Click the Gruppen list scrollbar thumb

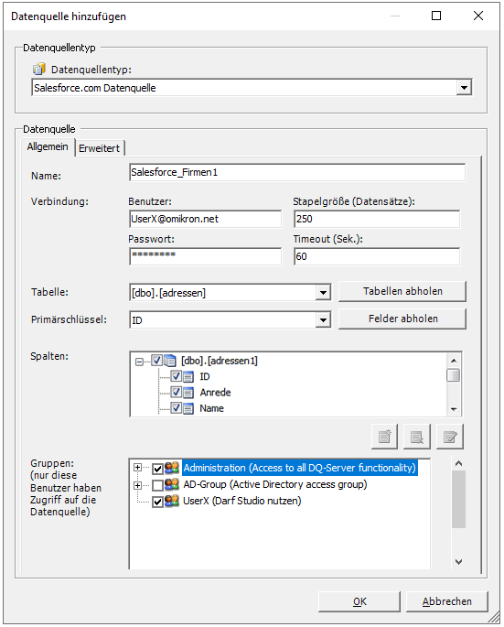click(458, 500)
